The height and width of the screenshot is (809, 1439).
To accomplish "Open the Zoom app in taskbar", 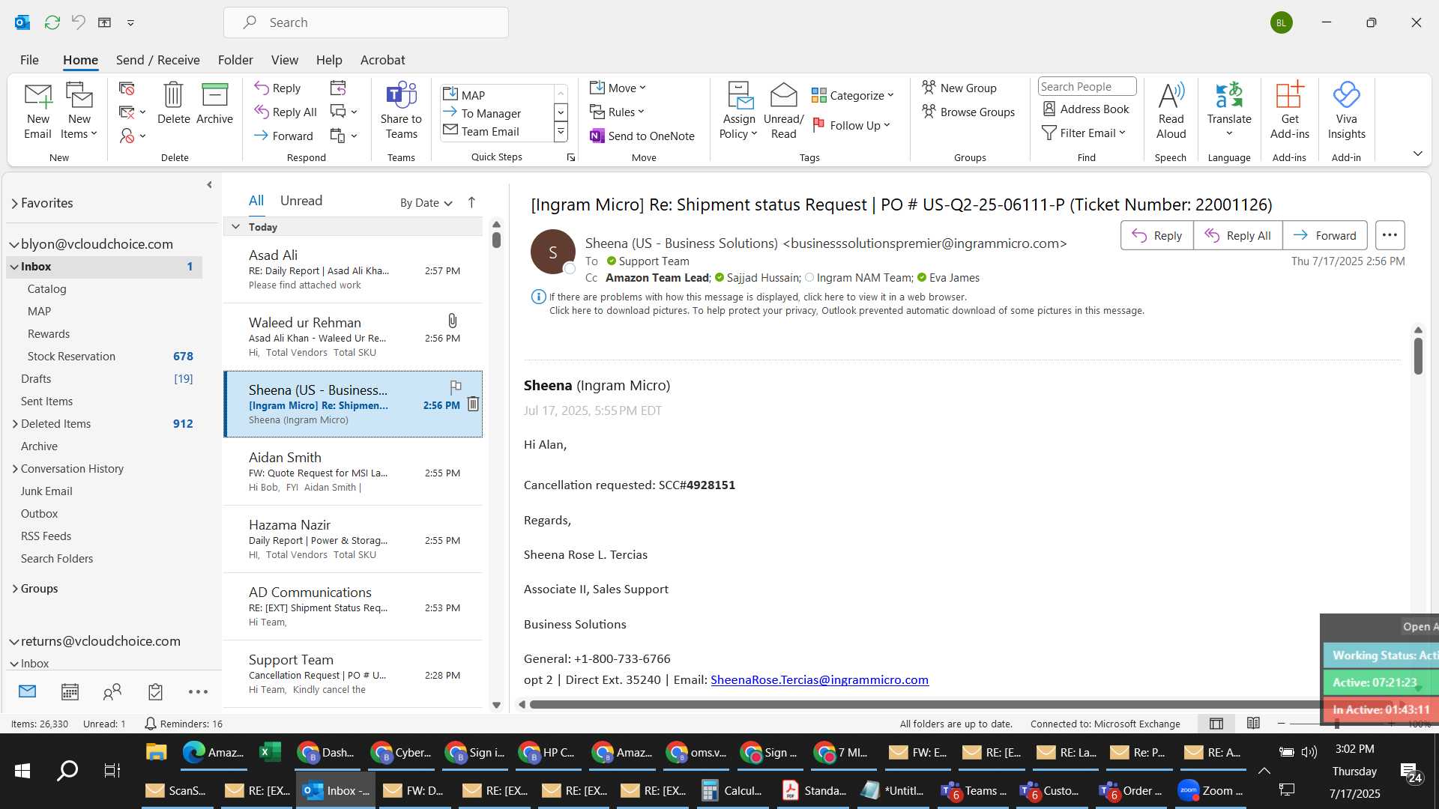I will (1210, 790).
